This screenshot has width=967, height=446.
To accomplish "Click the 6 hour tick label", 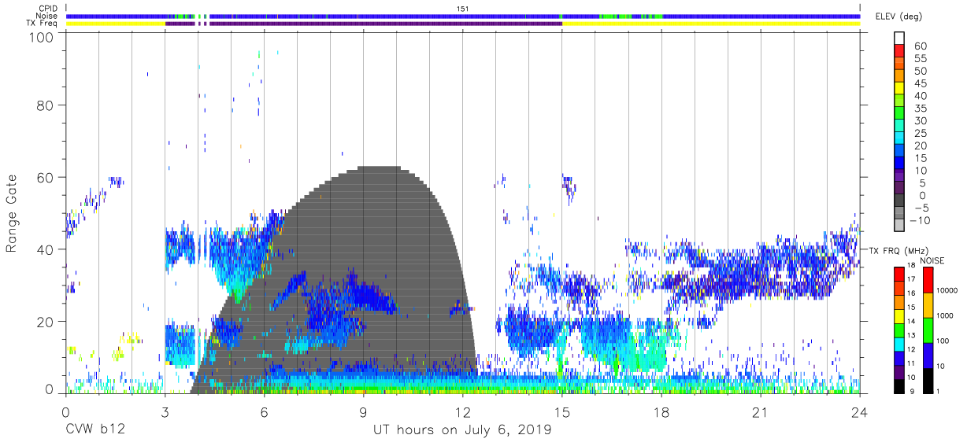I will pos(264,411).
